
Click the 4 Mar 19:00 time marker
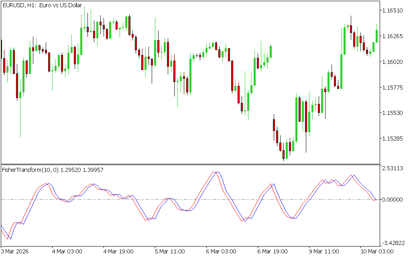click(118, 251)
